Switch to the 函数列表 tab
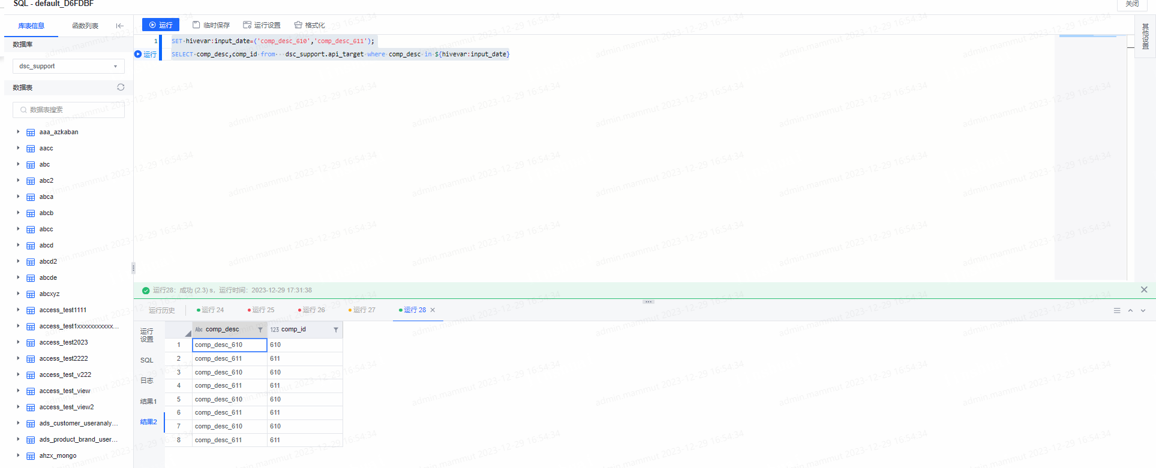 click(85, 26)
